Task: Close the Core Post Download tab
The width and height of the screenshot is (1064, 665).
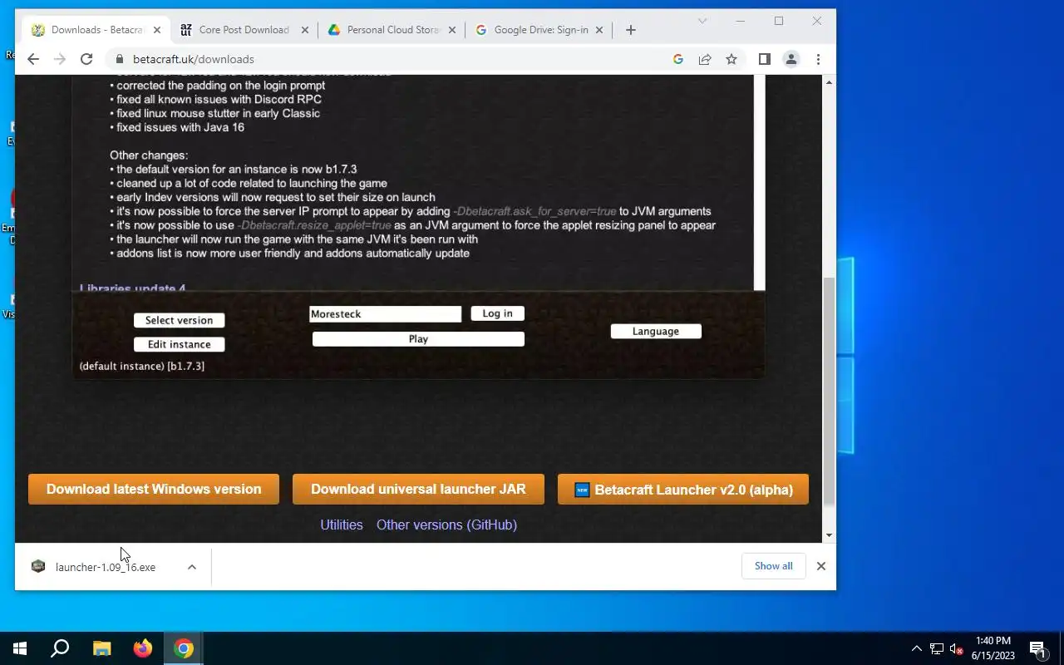Action: coord(305,30)
